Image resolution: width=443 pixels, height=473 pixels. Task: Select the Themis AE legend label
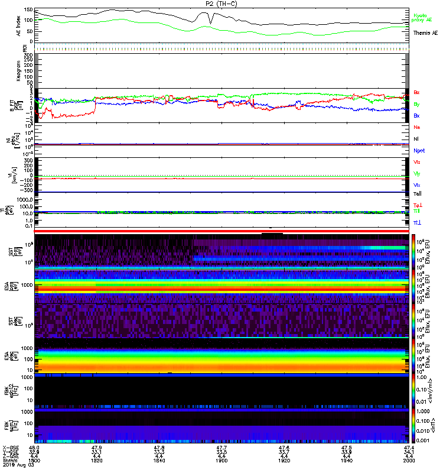coord(425,33)
